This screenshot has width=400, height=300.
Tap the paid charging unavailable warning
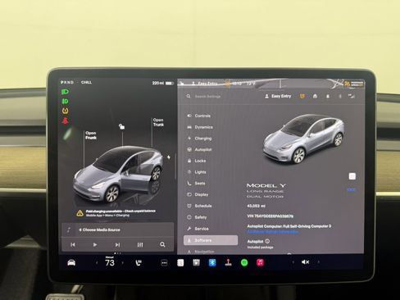click(116, 213)
